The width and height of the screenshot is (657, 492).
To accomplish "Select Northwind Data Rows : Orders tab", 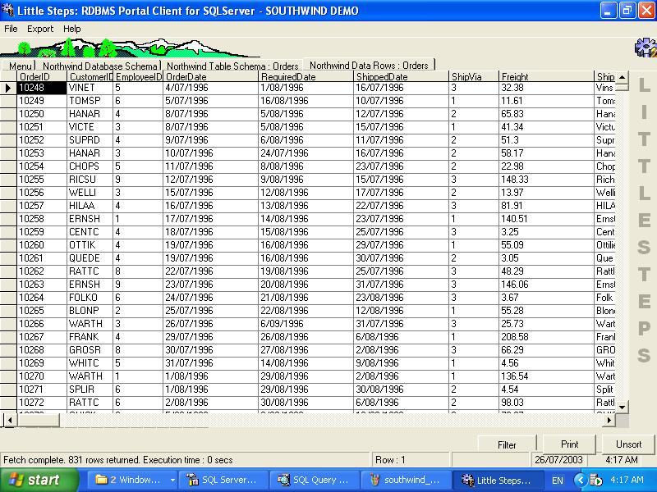I will point(369,65).
